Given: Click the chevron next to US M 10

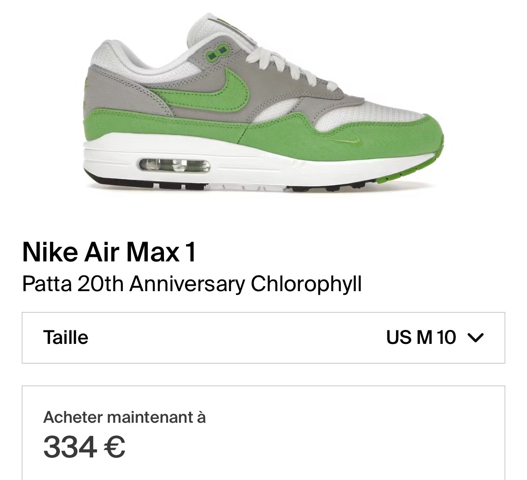Looking at the screenshot, I should pos(476,338).
